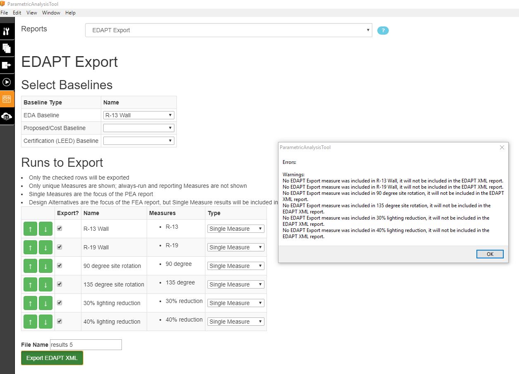Viewport: 519px width, 374px height.
Task: Open the Edit menu
Action: [17, 13]
